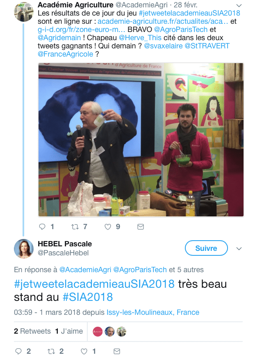Like HEBEL Pascale's tweet
255x364 pixels.
(84, 351)
